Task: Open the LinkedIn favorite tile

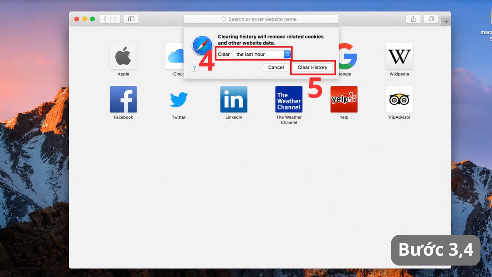Action: 234,99
